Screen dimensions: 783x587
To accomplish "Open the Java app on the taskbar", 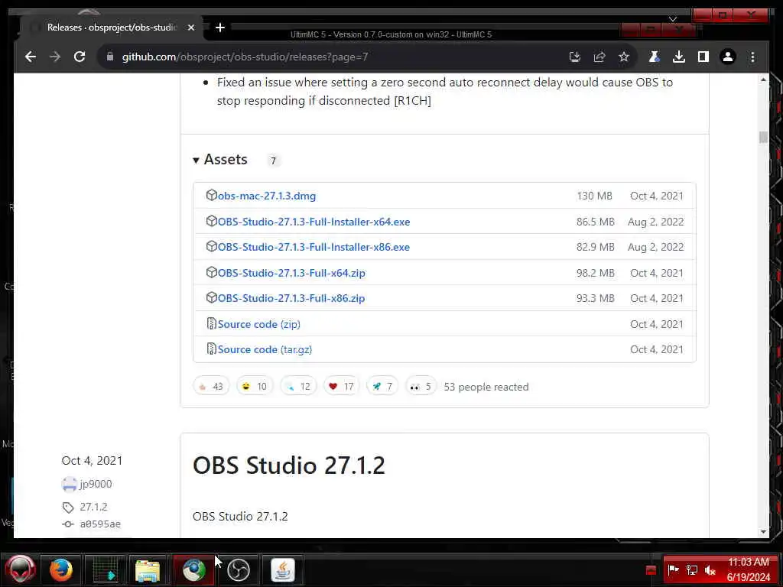I will pos(283,570).
